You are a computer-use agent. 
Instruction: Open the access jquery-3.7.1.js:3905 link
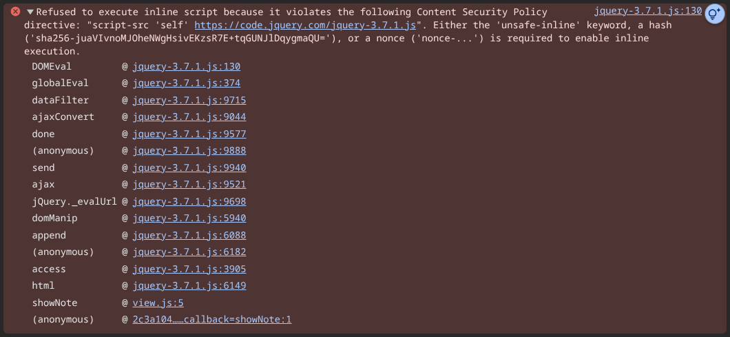pyautogui.click(x=189, y=269)
